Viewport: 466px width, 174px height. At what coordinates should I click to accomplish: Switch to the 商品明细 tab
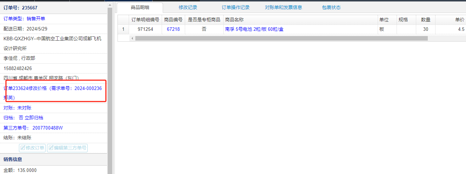coord(140,7)
